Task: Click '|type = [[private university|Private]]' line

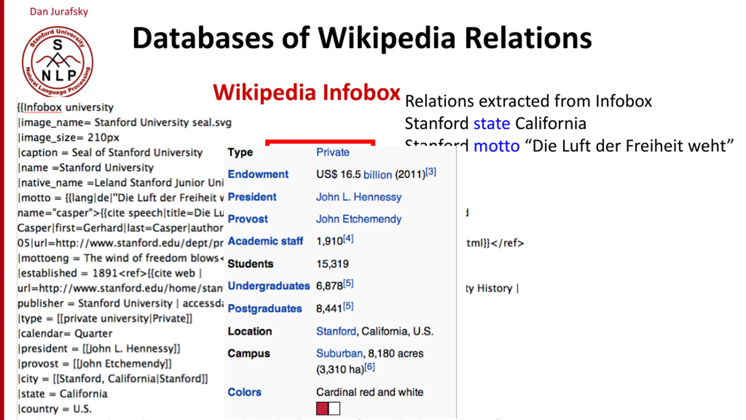Action: tap(105, 318)
